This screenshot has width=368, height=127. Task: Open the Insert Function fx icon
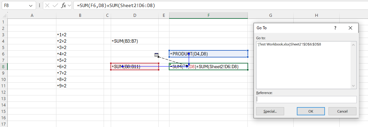(63, 6)
